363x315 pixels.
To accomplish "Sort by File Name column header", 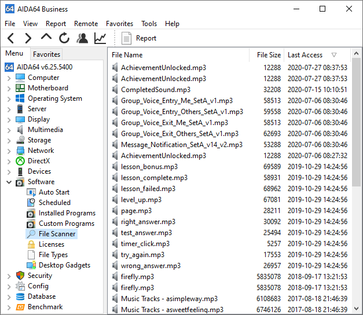I will coord(179,55).
